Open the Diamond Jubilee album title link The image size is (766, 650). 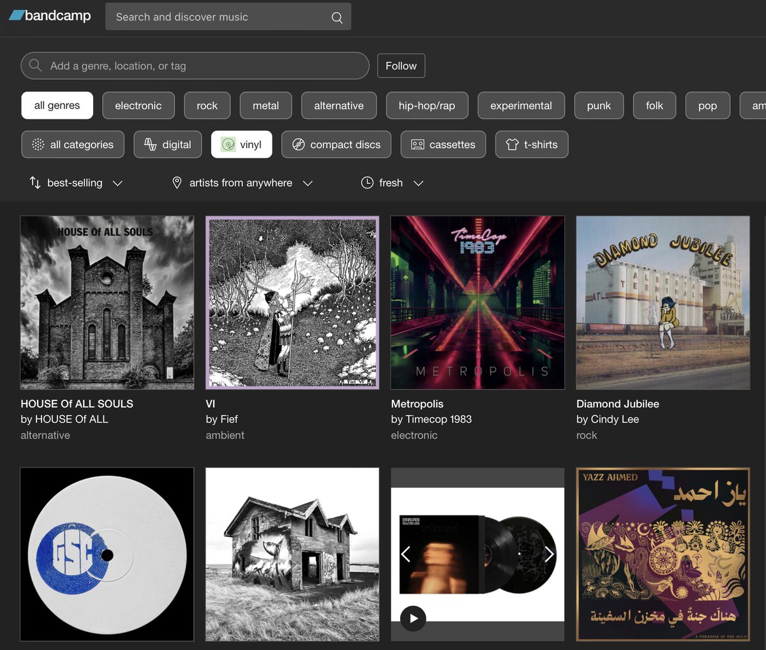pos(617,404)
